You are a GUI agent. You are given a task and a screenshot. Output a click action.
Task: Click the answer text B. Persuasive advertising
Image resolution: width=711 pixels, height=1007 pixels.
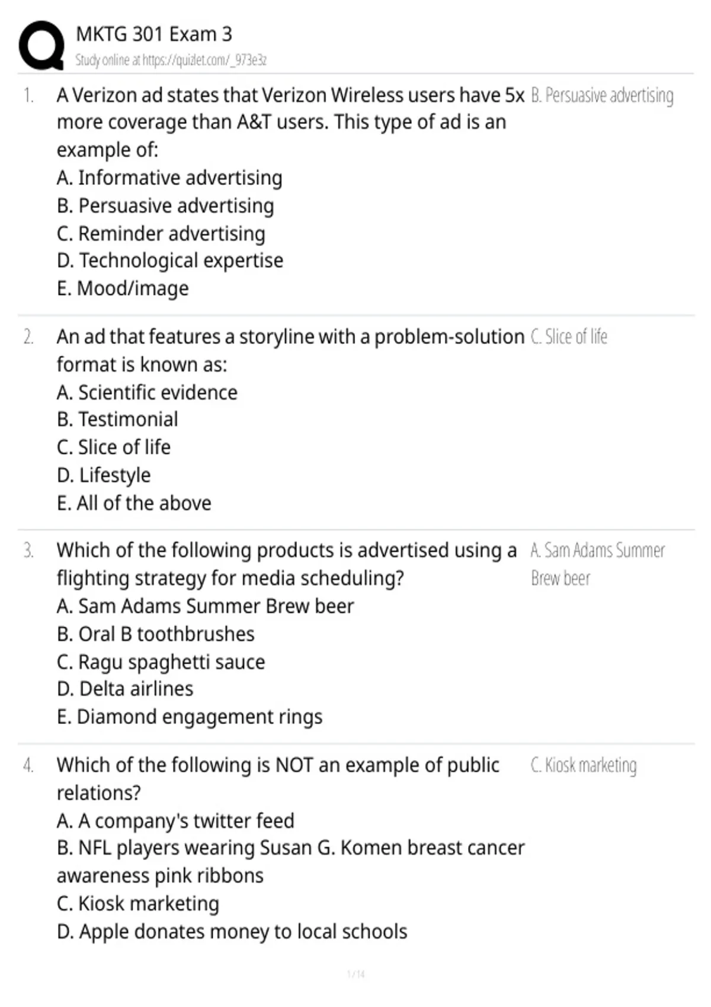[602, 95]
